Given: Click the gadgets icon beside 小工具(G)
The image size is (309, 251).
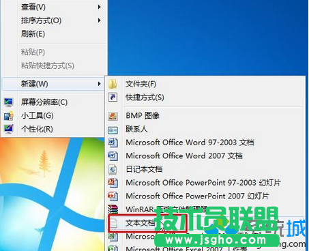Looking at the screenshot, I should [9, 116].
